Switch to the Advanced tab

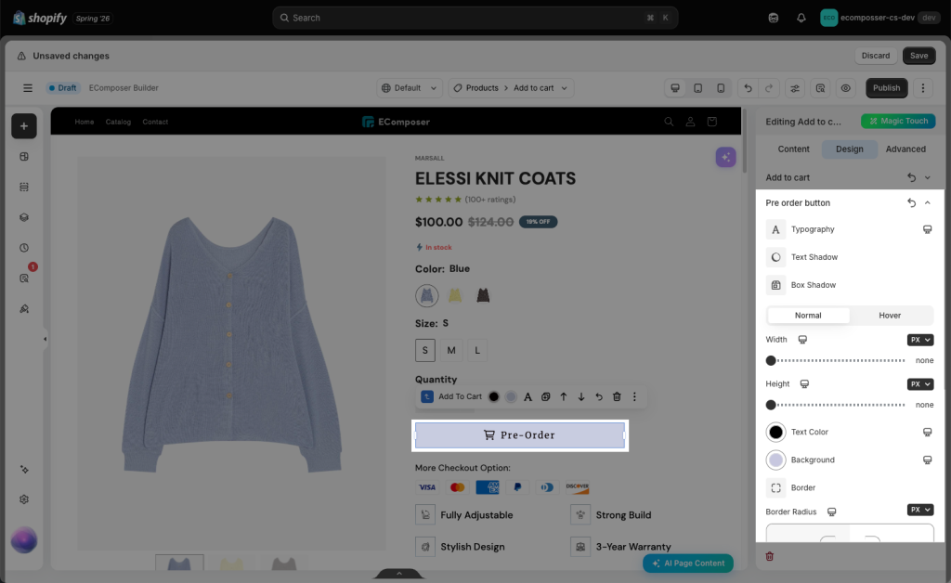pos(905,149)
